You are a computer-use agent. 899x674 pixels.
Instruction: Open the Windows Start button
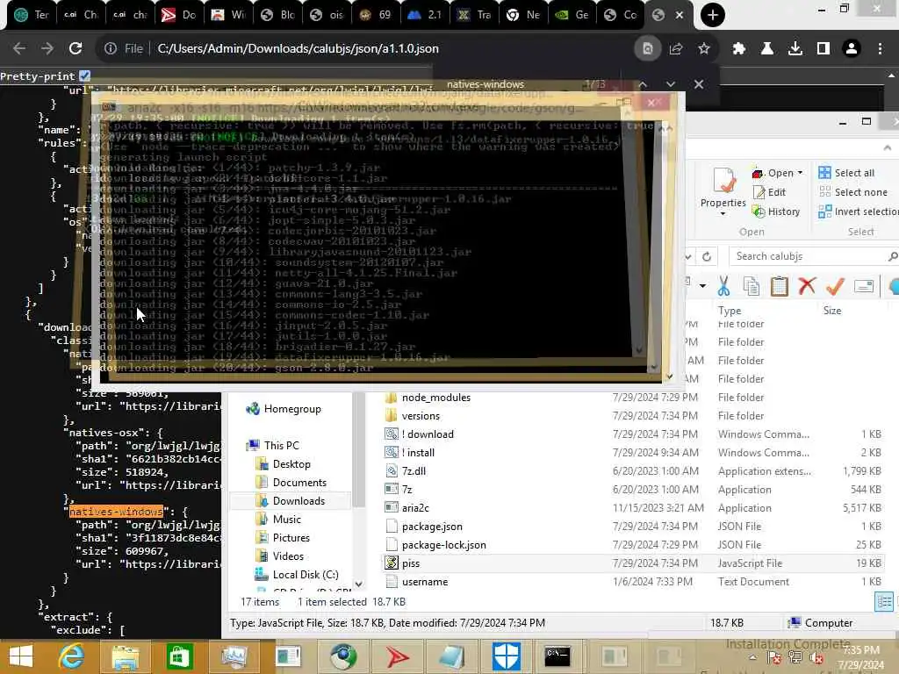pos(21,656)
